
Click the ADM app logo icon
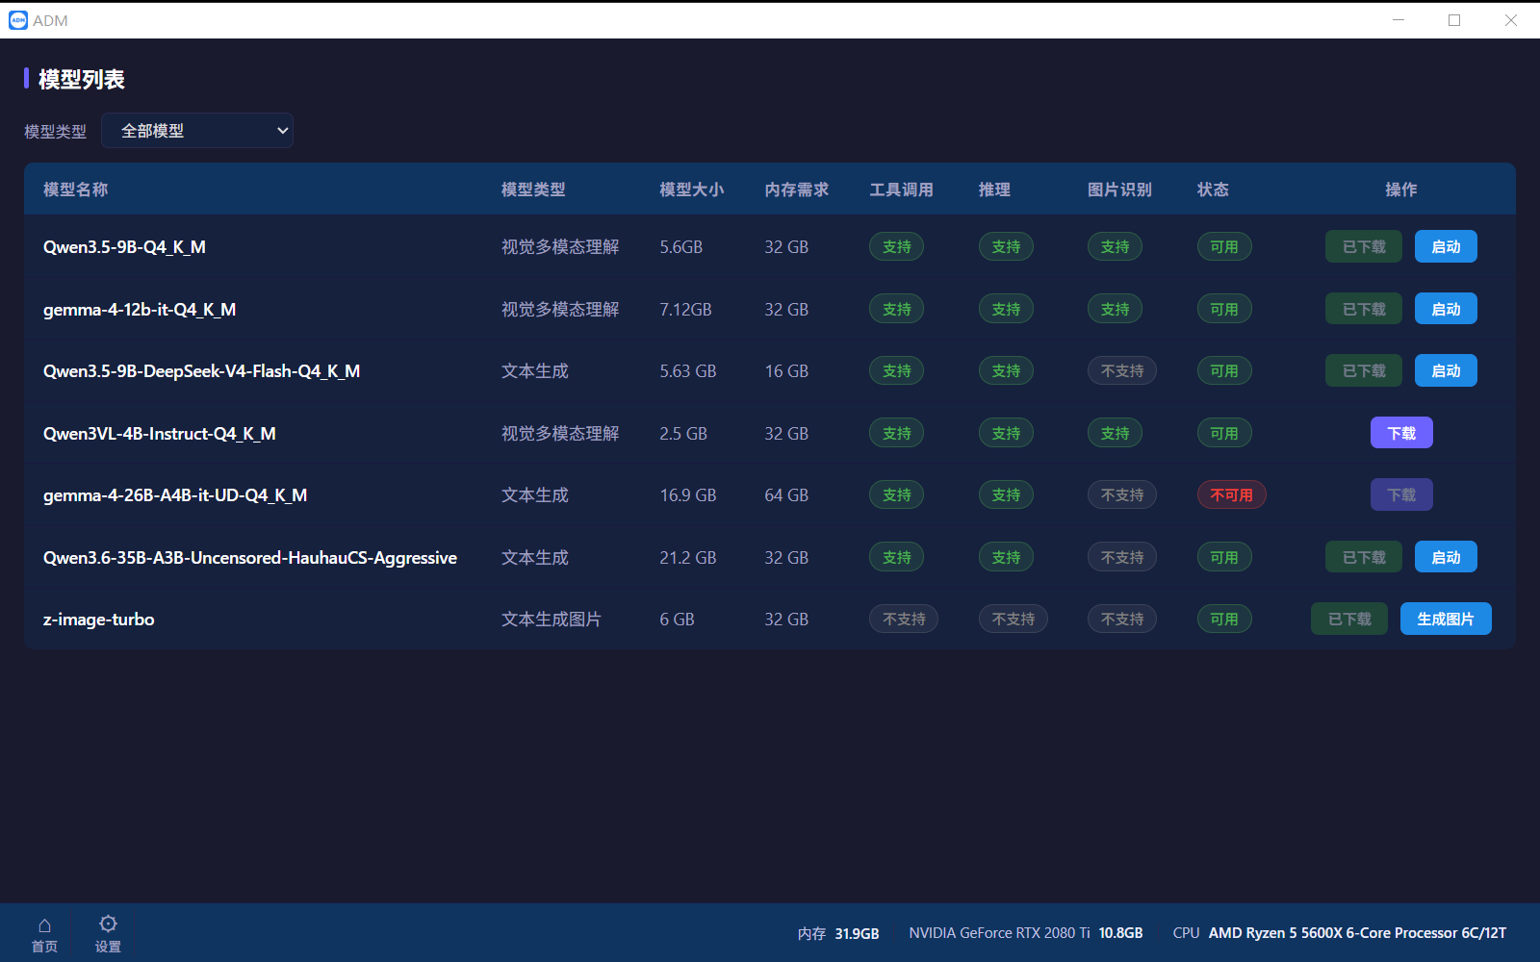click(x=18, y=20)
